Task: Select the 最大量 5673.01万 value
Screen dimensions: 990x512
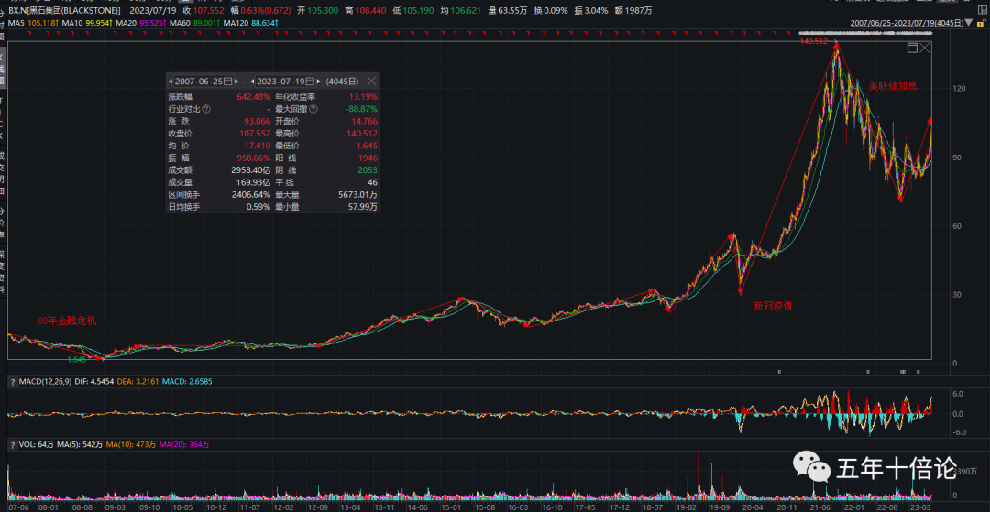Action: click(x=358, y=195)
